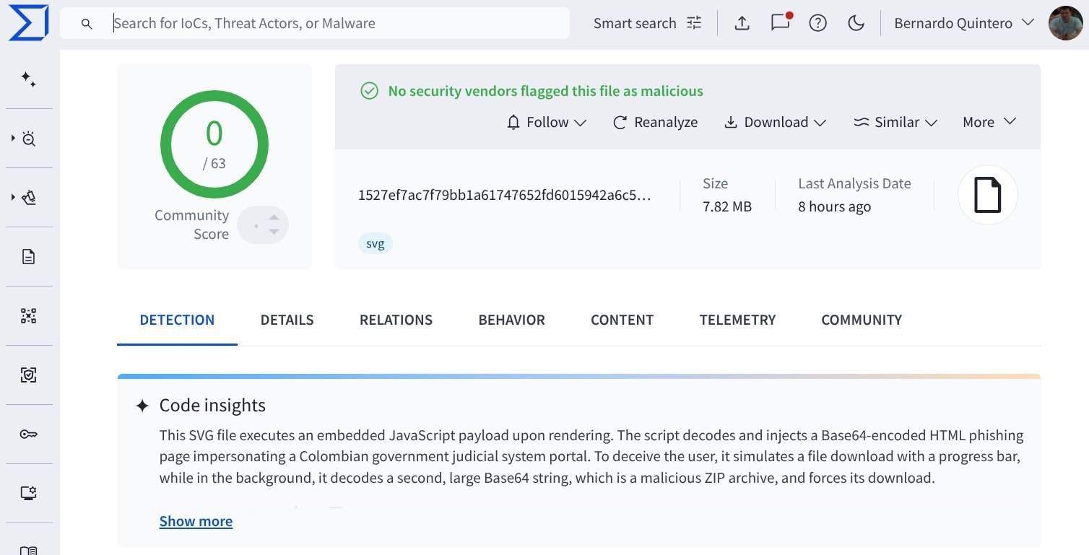Open the More dropdown menu
This screenshot has width=1089, height=555.
click(989, 123)
